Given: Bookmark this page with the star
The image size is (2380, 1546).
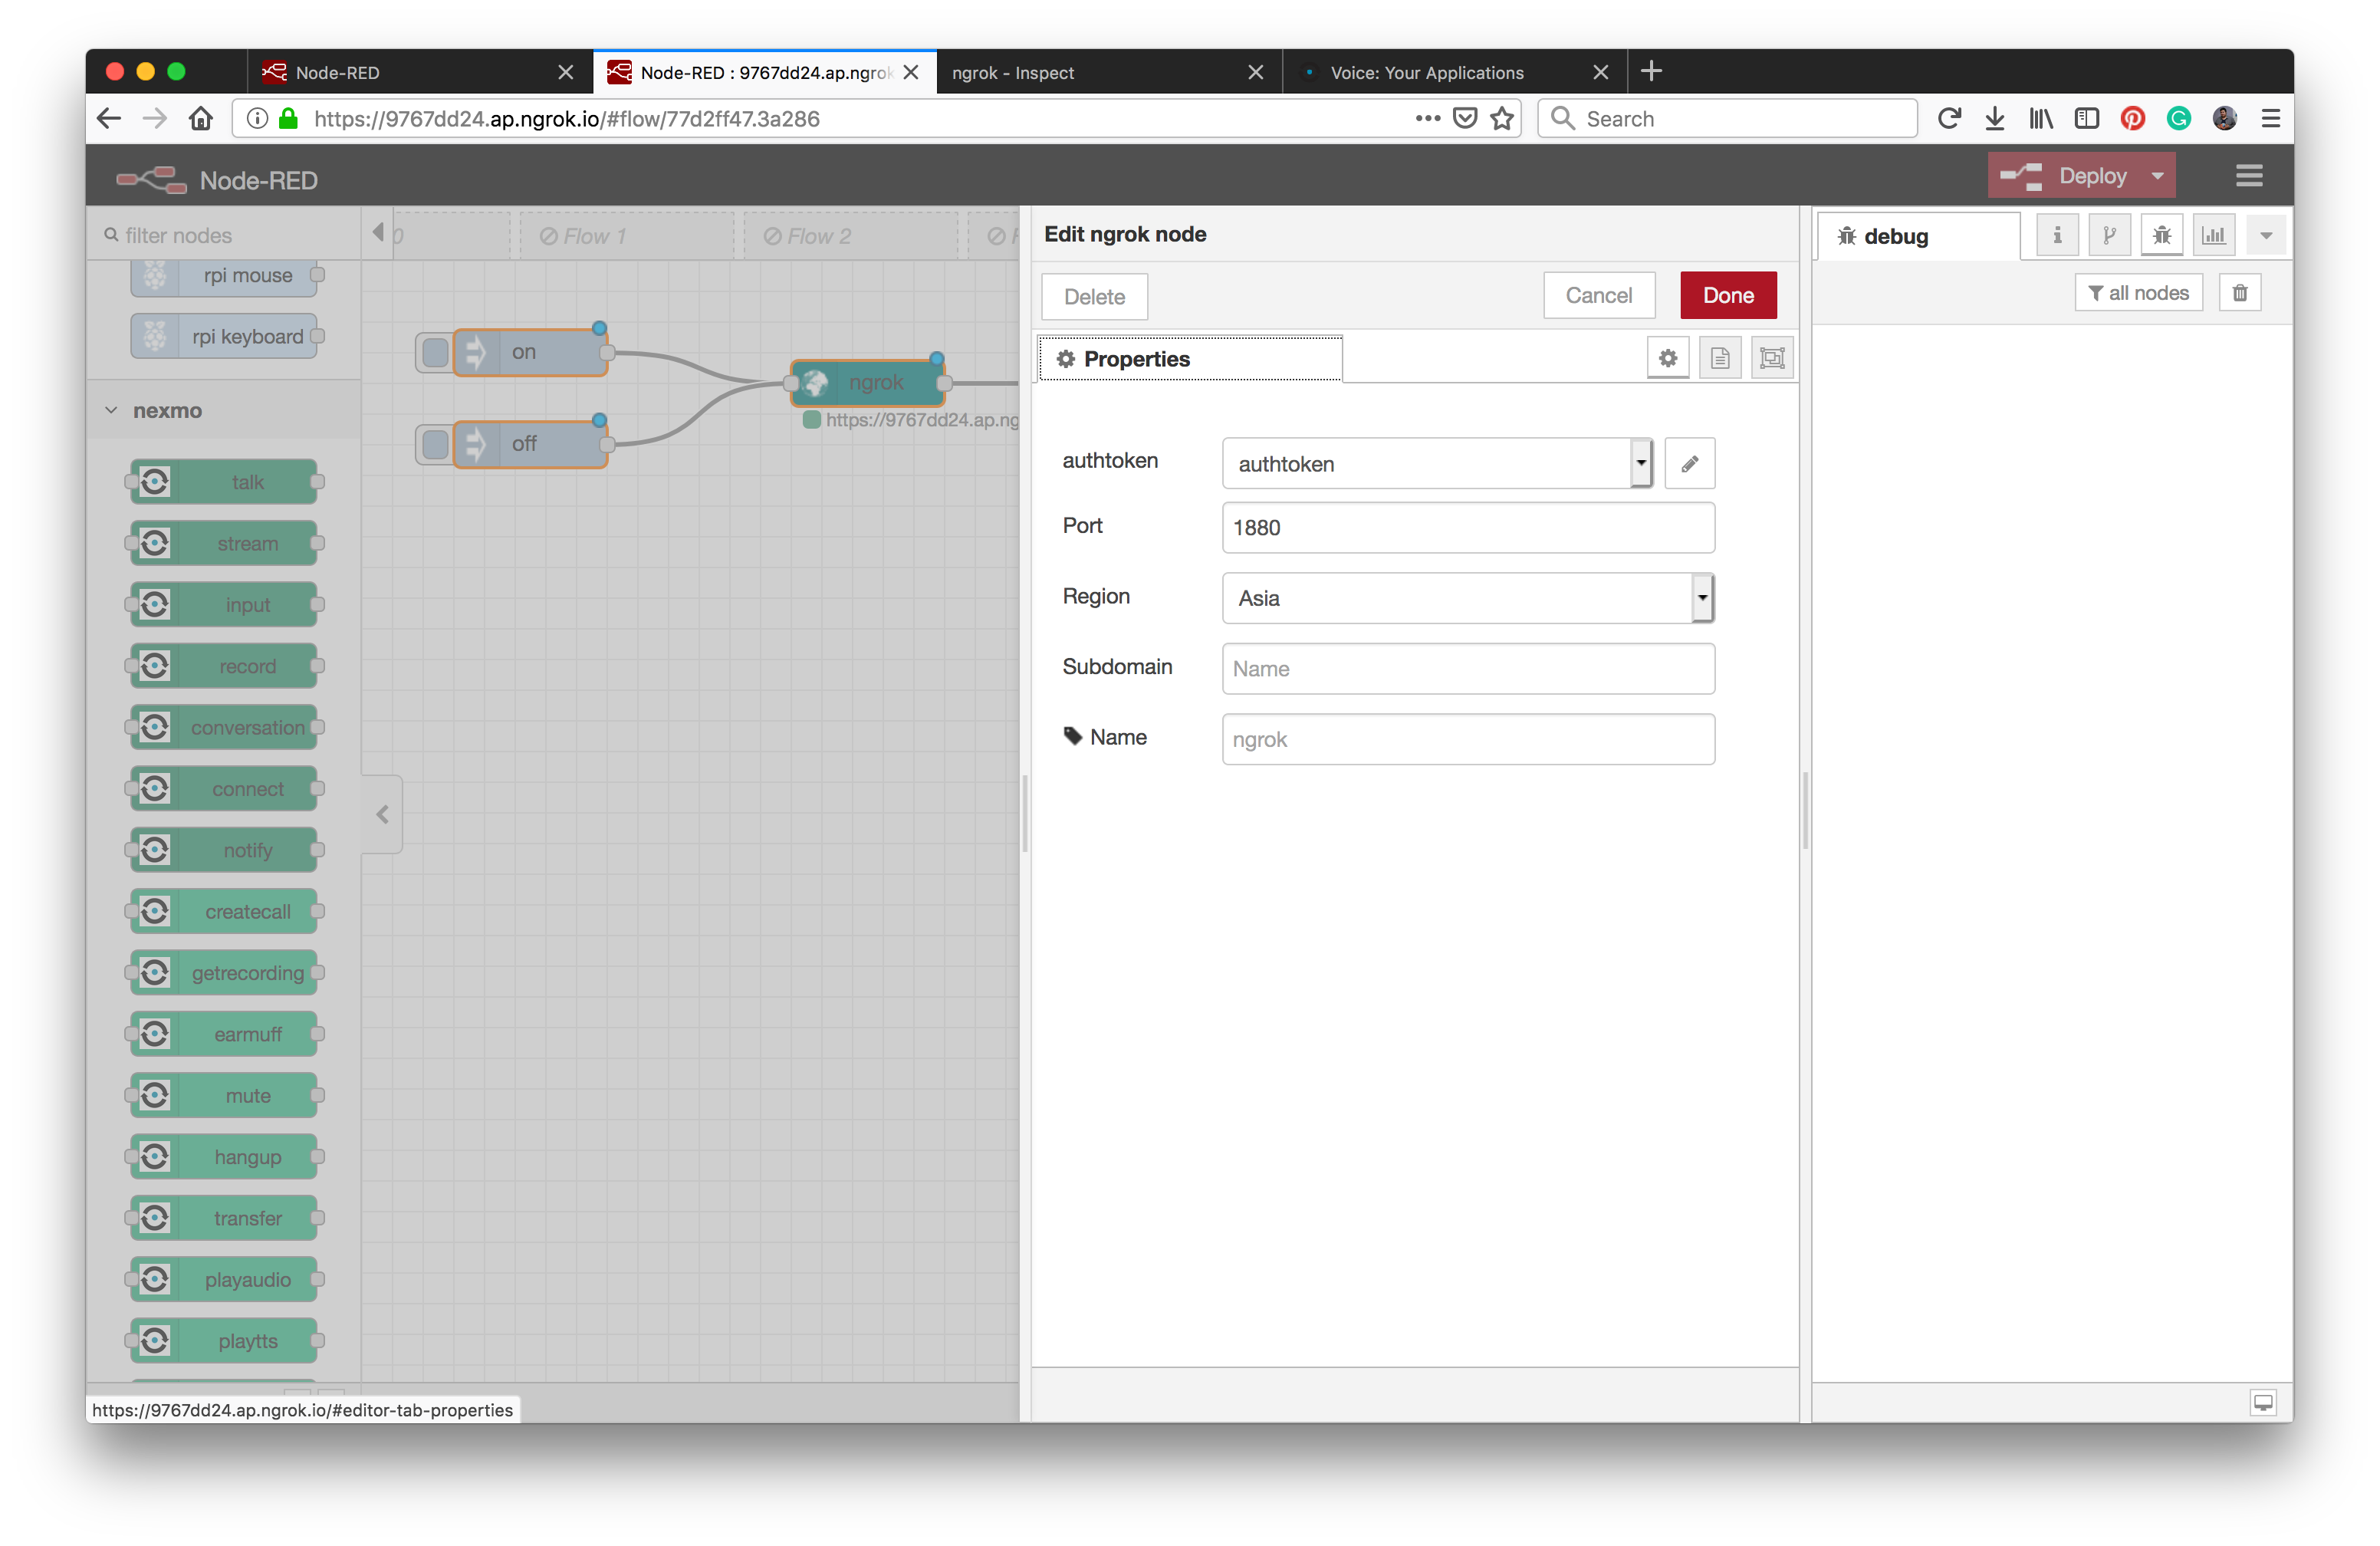Looking at the screenshot, I should coord(1502,119).
